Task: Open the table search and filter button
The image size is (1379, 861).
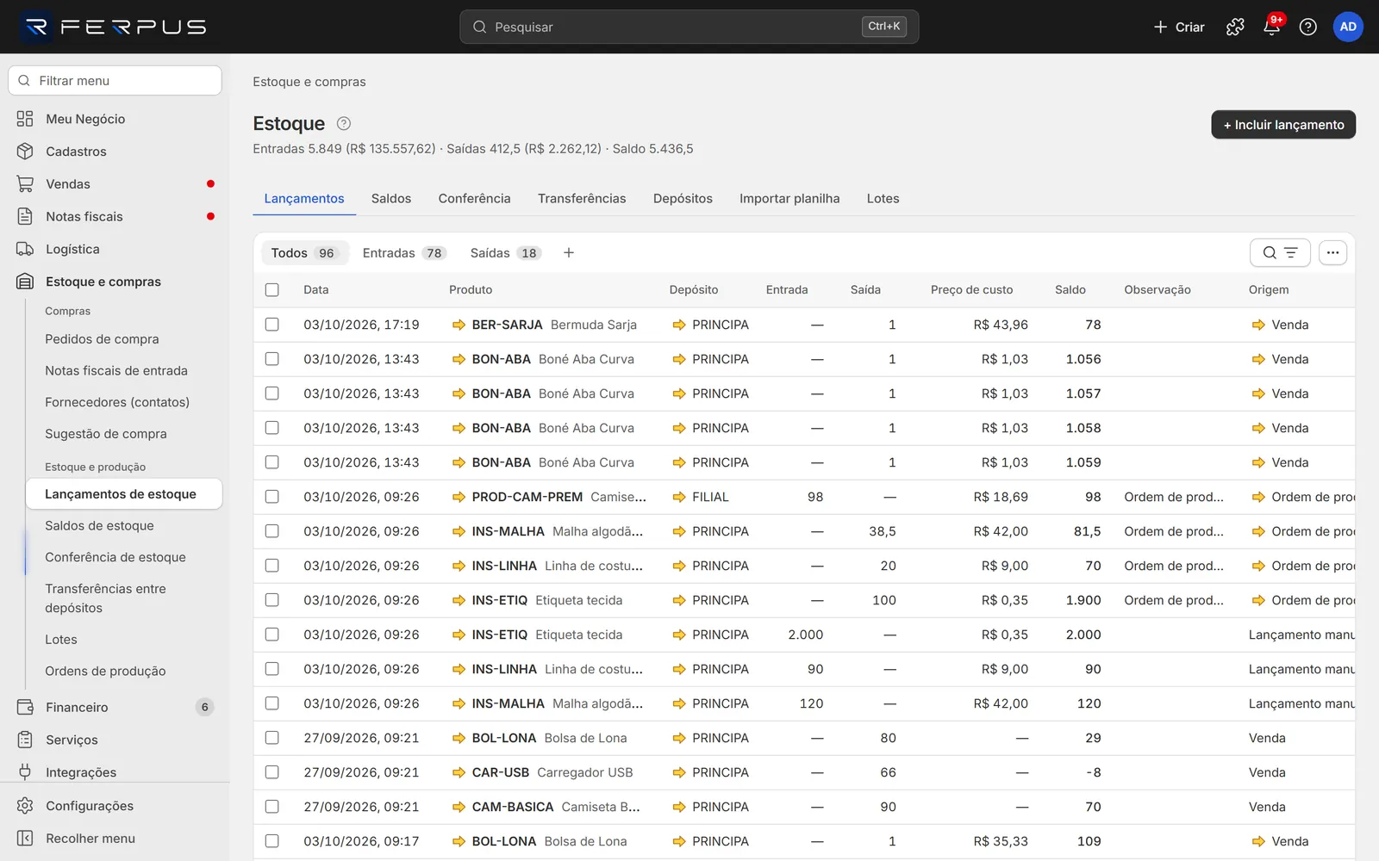Action: [1280, 252]
